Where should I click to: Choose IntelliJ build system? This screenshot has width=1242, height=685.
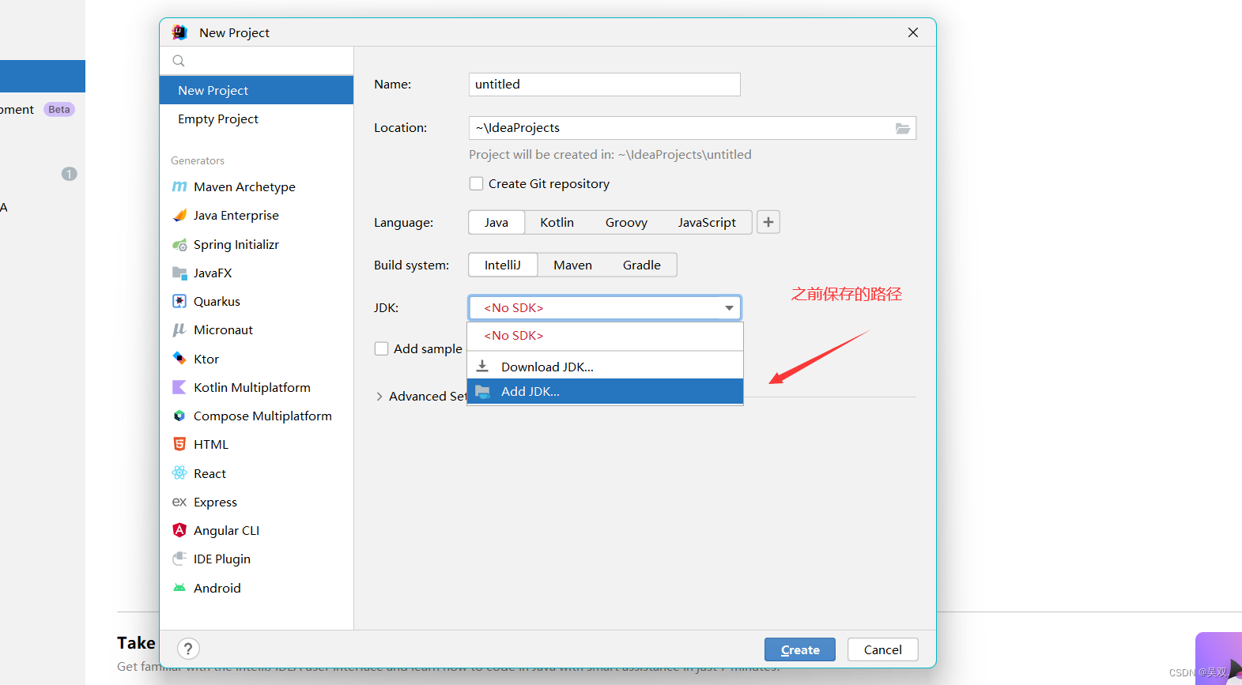(503, 265)
